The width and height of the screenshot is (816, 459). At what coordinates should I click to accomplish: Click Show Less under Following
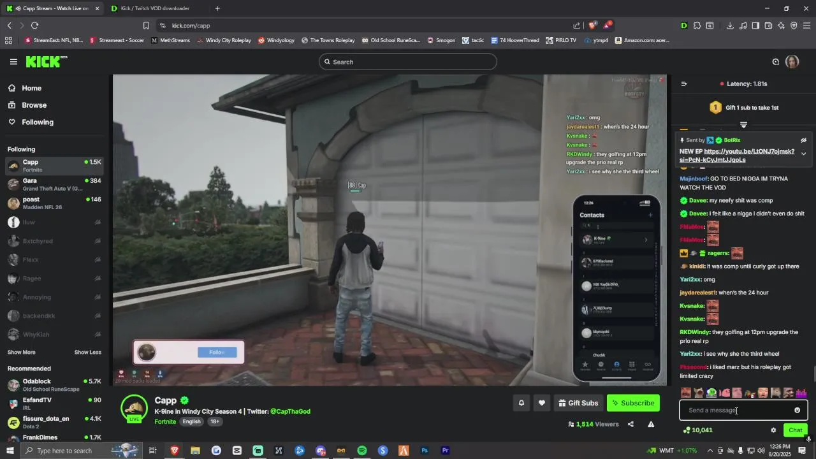(88, 353)
